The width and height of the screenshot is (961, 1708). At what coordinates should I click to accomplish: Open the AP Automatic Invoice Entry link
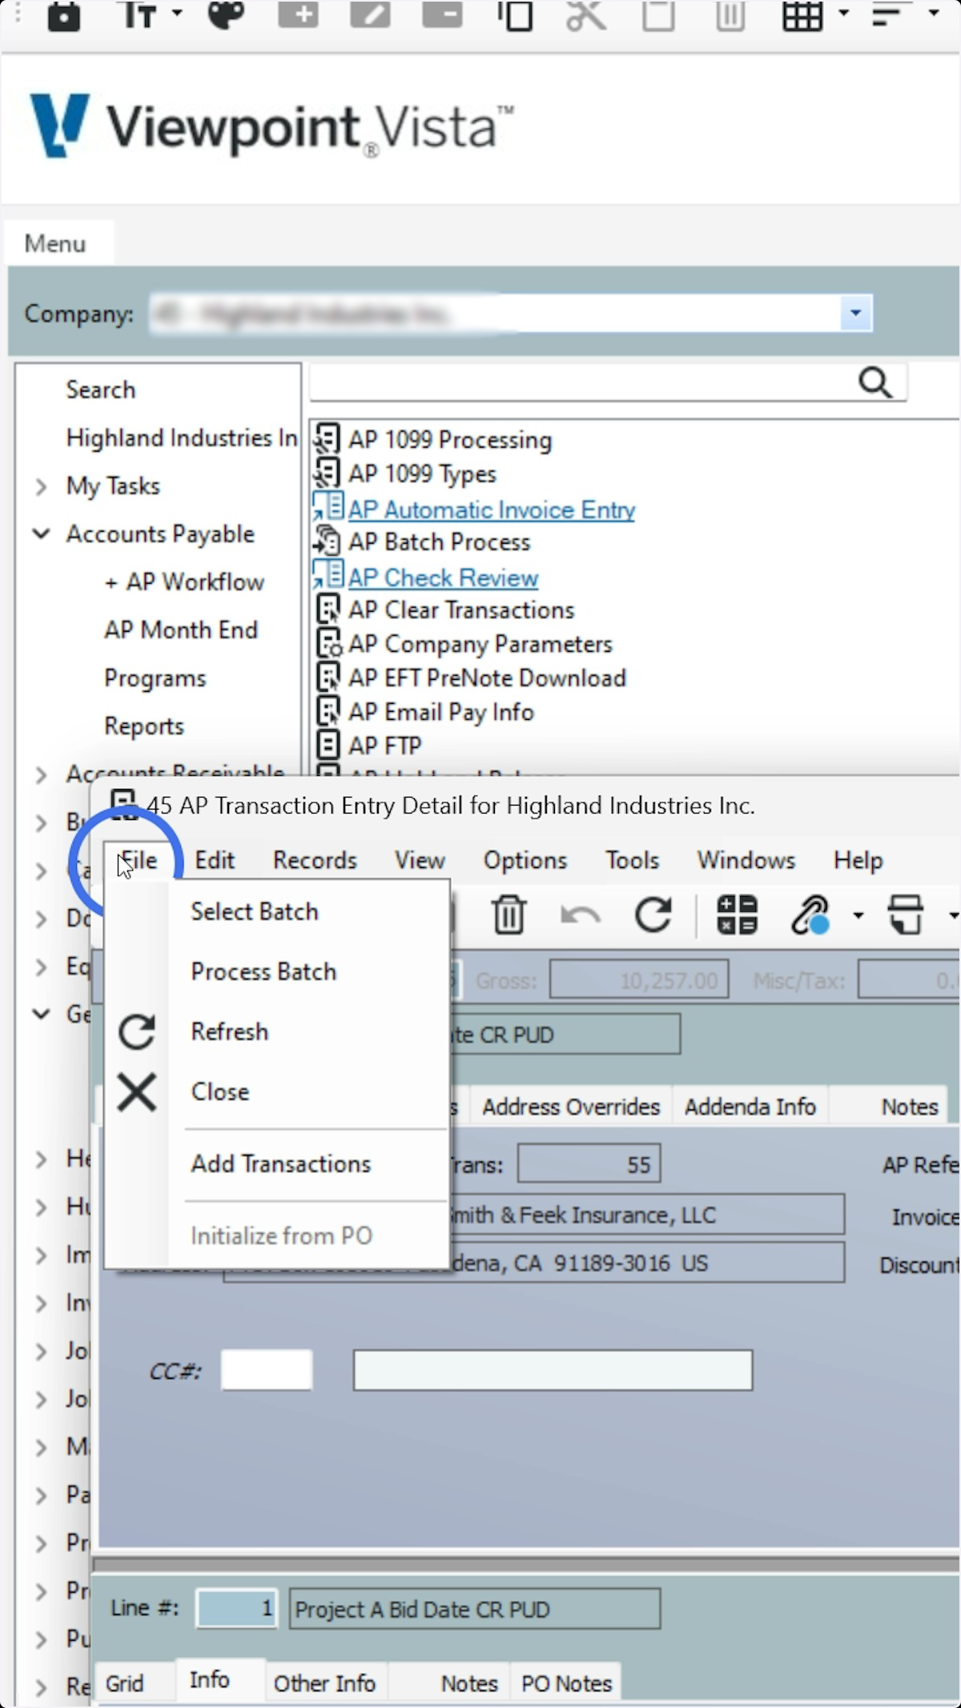point(492,510)
